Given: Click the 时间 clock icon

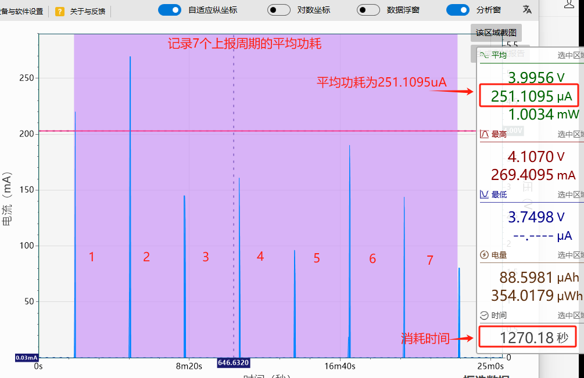Looking at the screenshot, I should pyautogui.click(x=484, y=315).
